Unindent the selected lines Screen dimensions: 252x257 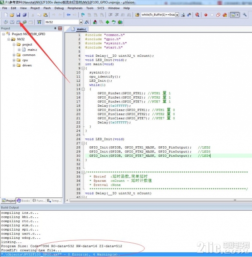[117, 15]
